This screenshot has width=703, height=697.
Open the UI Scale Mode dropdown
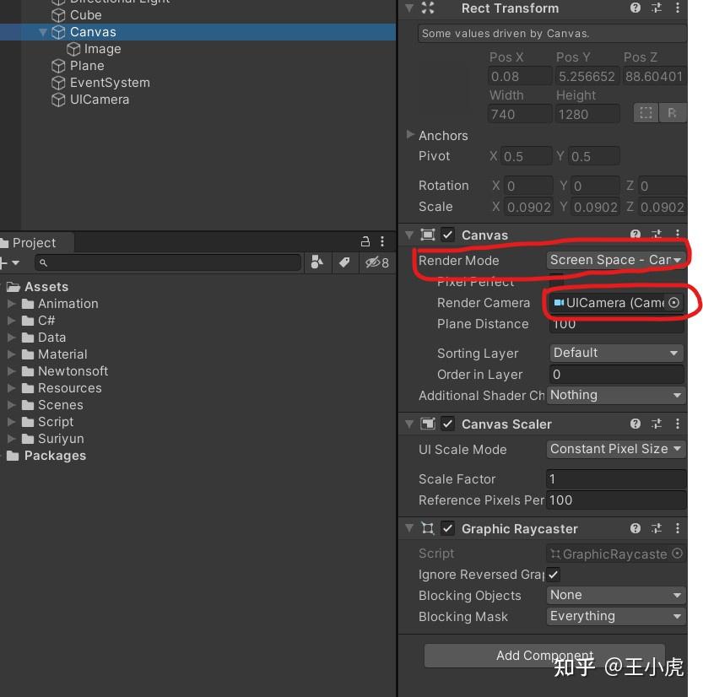[x=615, y=449]
